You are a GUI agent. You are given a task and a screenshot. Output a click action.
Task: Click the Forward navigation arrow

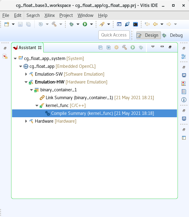tap(169, 24)
